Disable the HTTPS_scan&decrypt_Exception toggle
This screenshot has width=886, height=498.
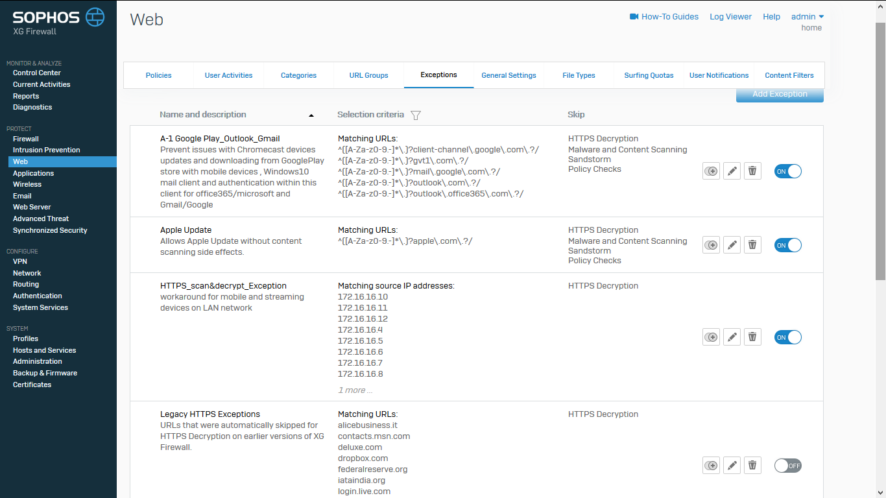(788, 337)
